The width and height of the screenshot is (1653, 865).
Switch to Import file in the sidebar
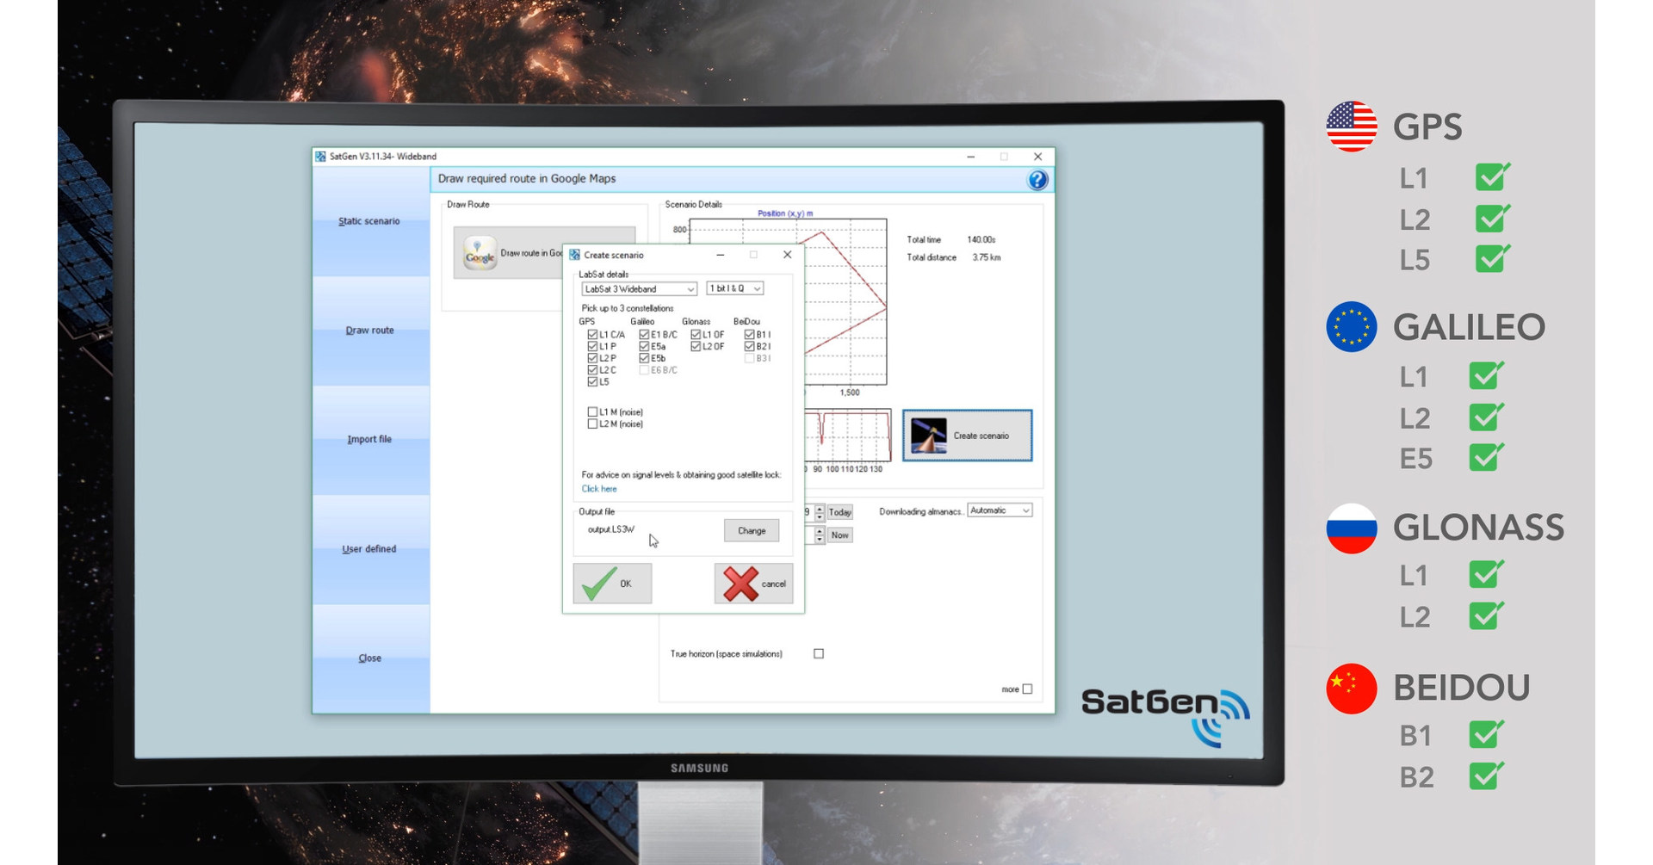[370, 439]
